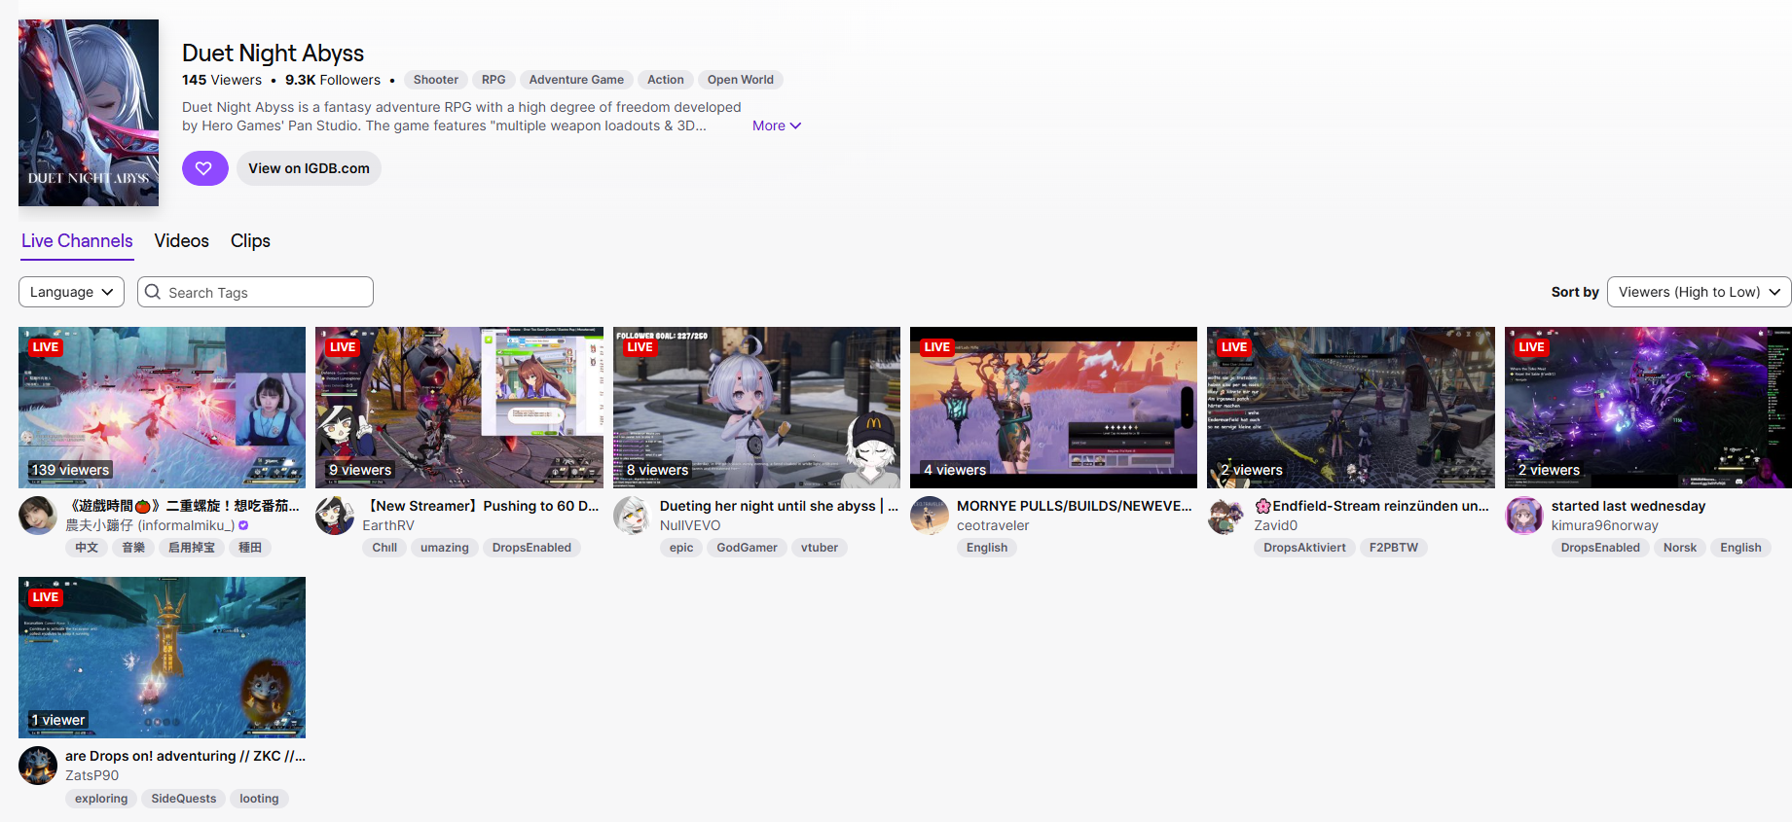Open 農夫小蹦仔 channel avatar
1792x822 pixels.
(38, 516)
